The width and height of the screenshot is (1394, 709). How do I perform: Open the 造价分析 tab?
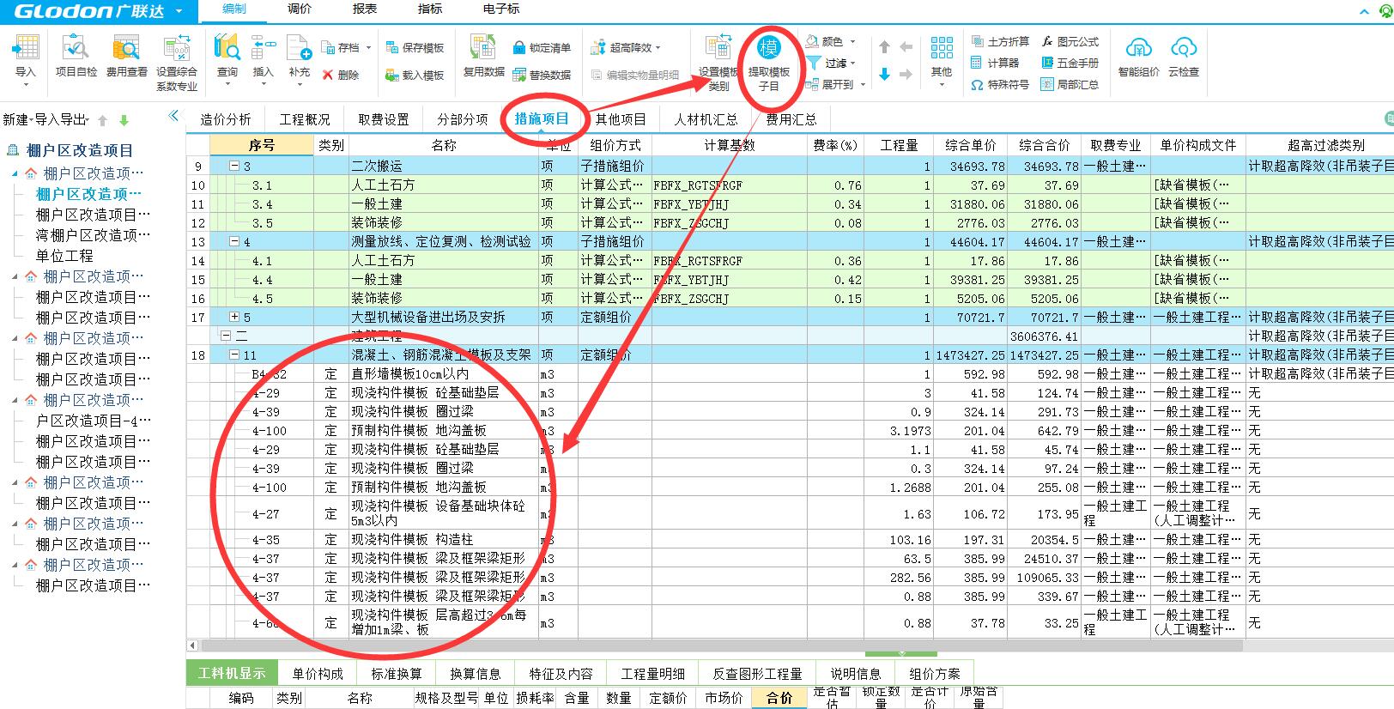tap(226, 119)
